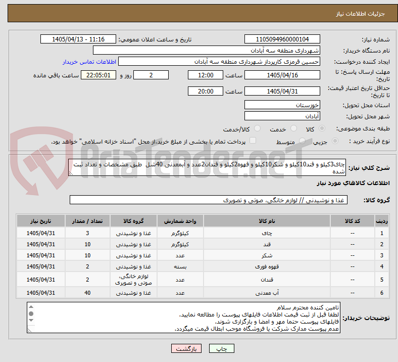Click the بازگشت back button
The image size is (398, 362).
click(186, 349)
